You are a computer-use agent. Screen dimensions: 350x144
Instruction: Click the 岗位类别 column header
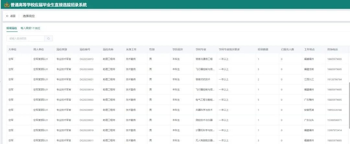[x=62, y=49]
